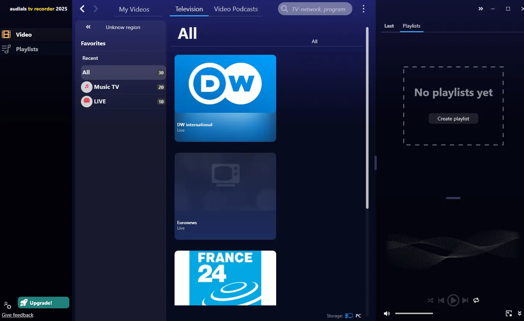Collapse player with bottom double chevron
Screen dimensions: 524x321
(519, 313)
